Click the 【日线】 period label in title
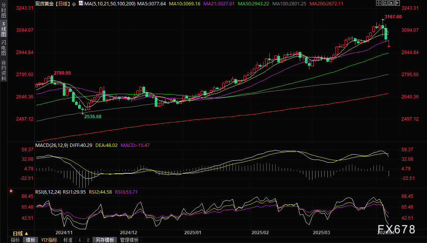This screenshot has height=243, width=427. pyautogui.click(x=63, y=4)
